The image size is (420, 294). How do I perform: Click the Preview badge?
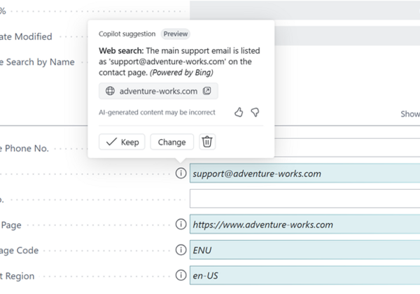[x=176, y=34]
